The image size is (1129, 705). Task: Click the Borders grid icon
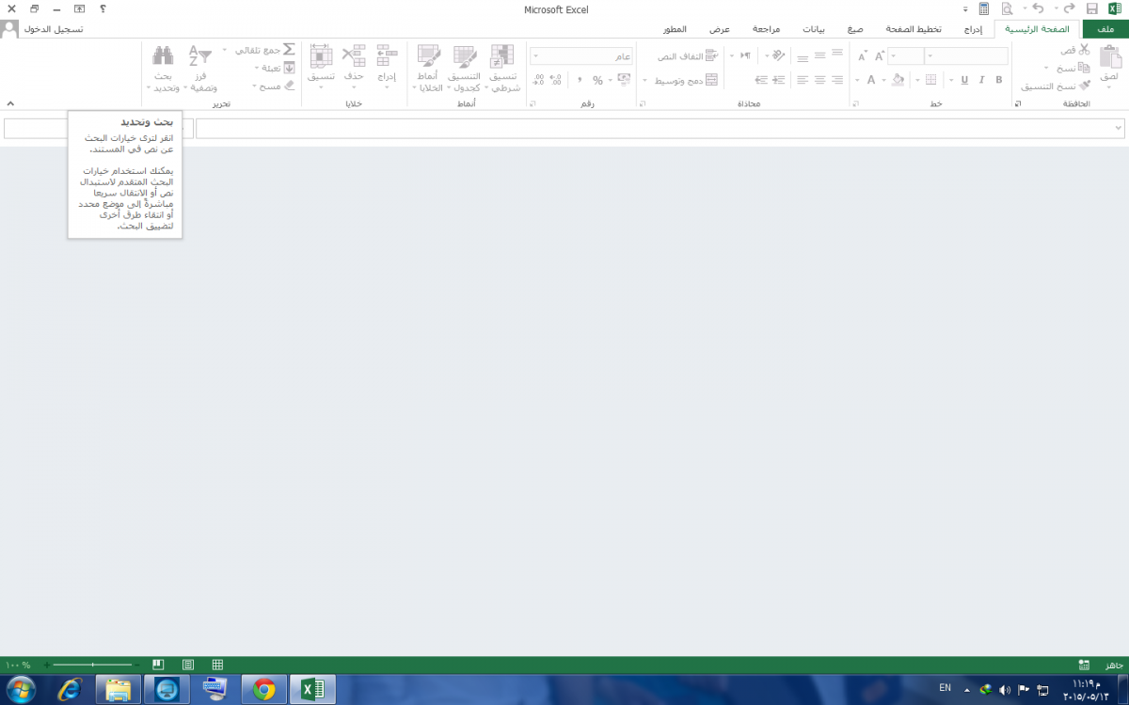931,80
